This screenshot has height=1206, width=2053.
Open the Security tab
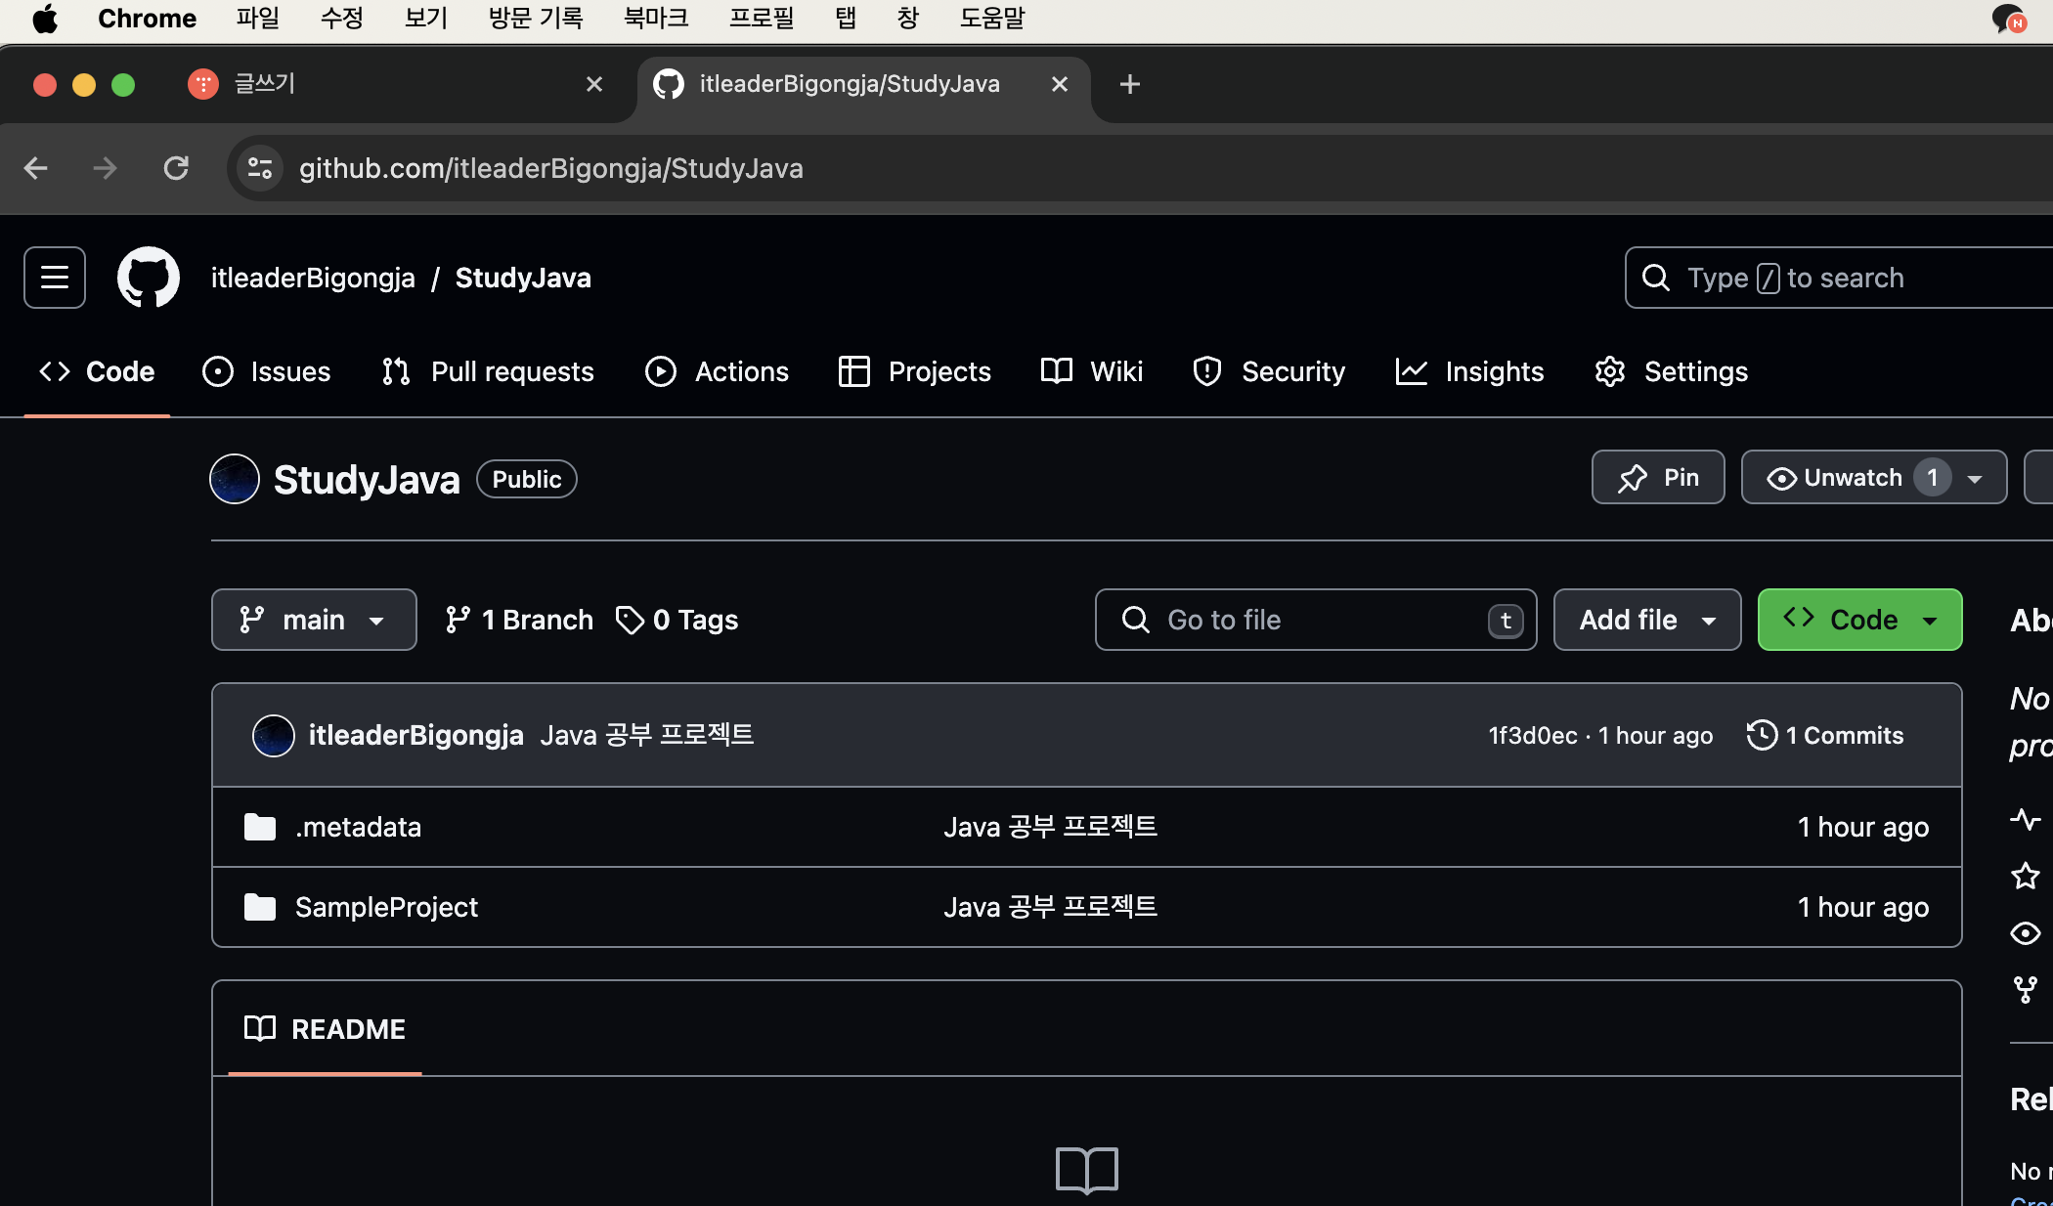[1269, 371]
